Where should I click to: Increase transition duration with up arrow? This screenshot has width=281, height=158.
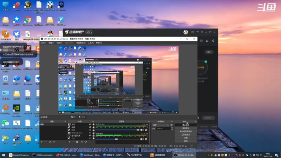tap(172, 128)
